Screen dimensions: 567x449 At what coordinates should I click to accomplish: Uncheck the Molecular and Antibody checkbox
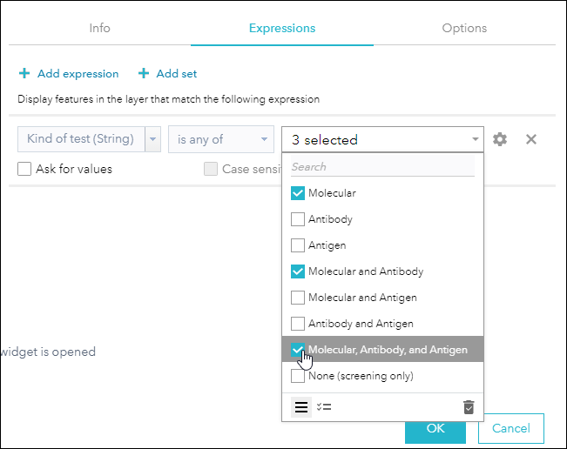(x=298, y=271)
